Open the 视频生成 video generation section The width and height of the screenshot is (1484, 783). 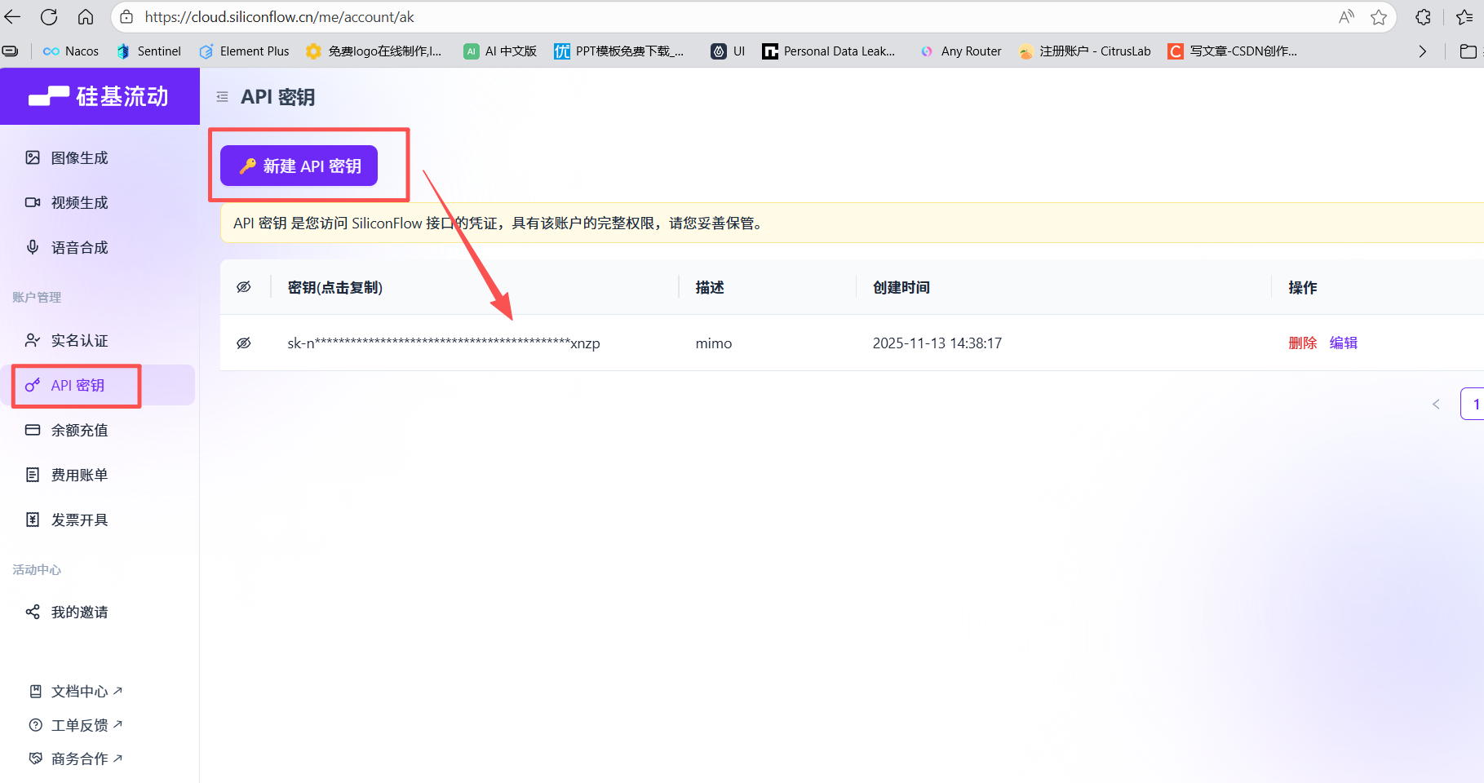(x=78, y=202)
